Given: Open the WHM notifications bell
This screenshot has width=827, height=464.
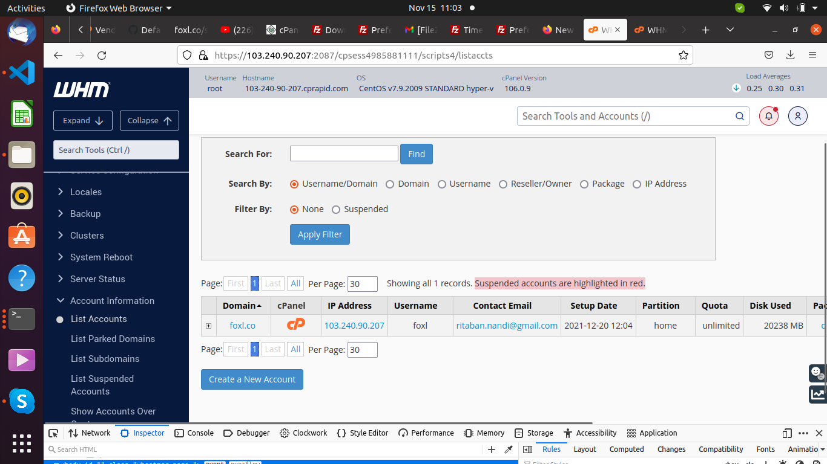Looking at the screenshot, I should click(x=768, y=116).
